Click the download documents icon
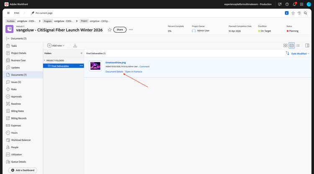 (x=75, y=46)
